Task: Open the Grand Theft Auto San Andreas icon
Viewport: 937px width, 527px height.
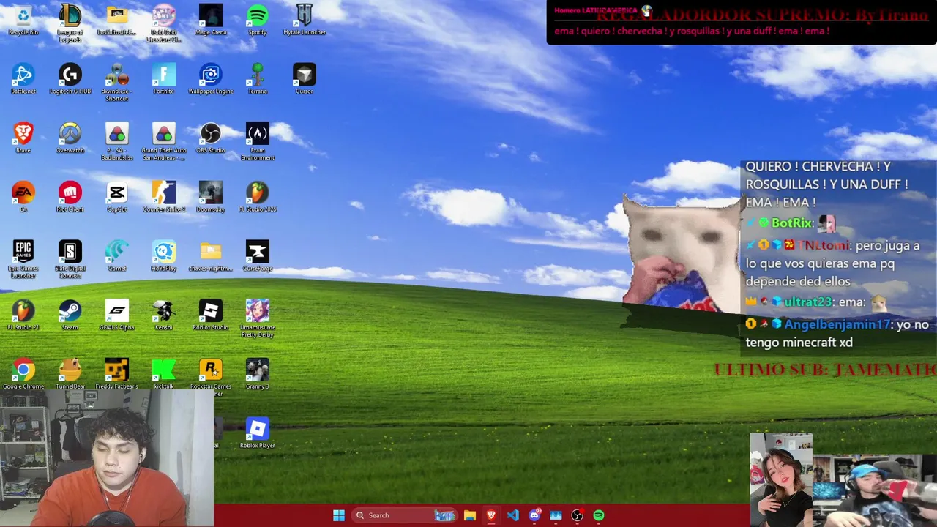Action: [164, 141]
